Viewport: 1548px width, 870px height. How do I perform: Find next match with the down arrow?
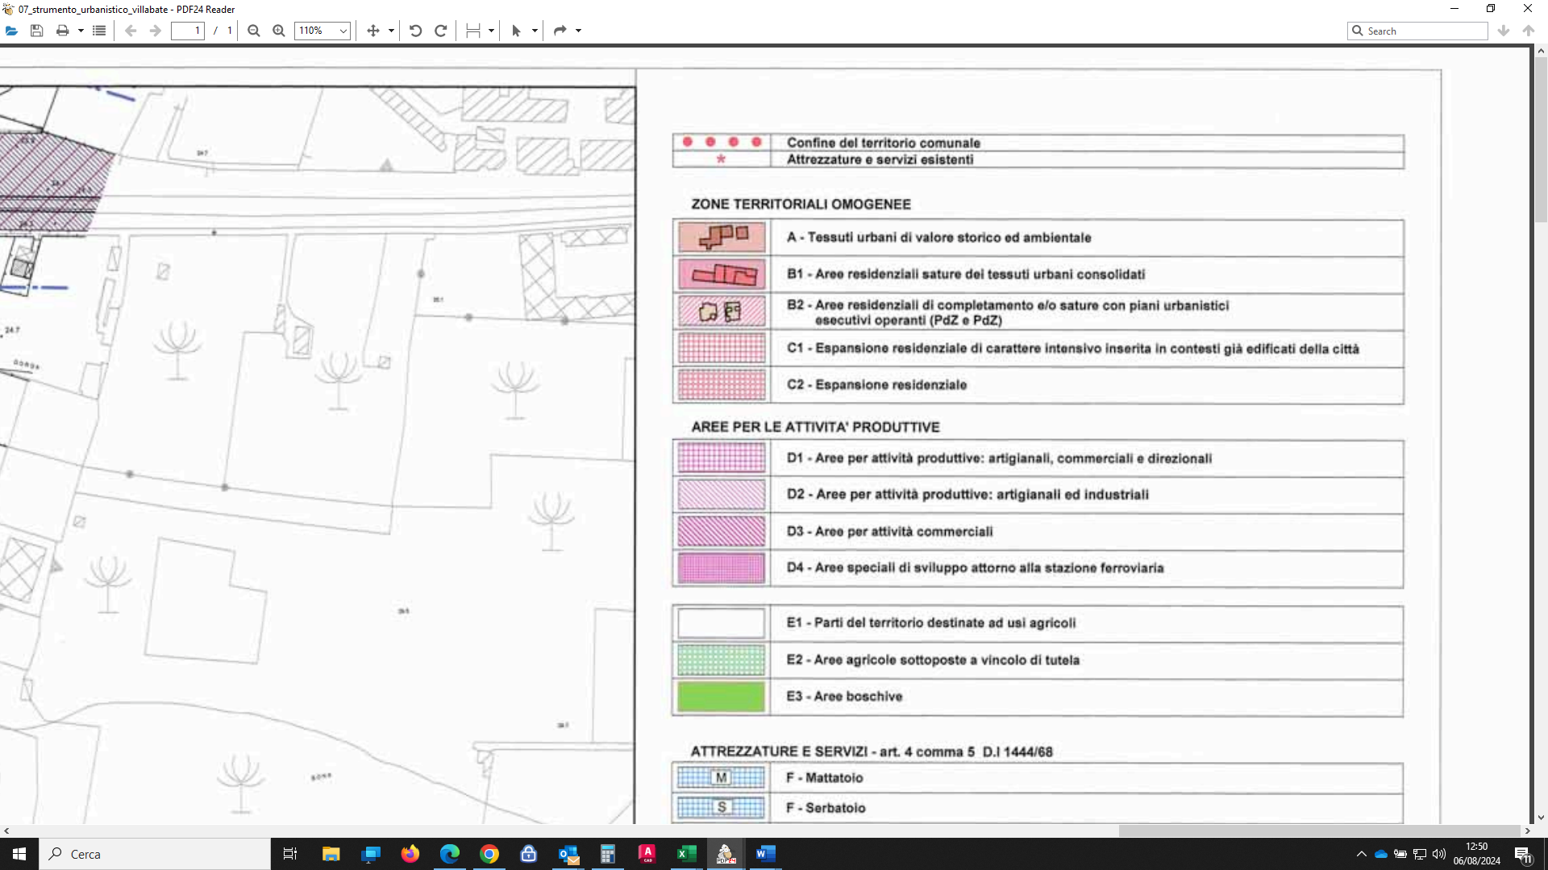click(x=1504, y=31)
